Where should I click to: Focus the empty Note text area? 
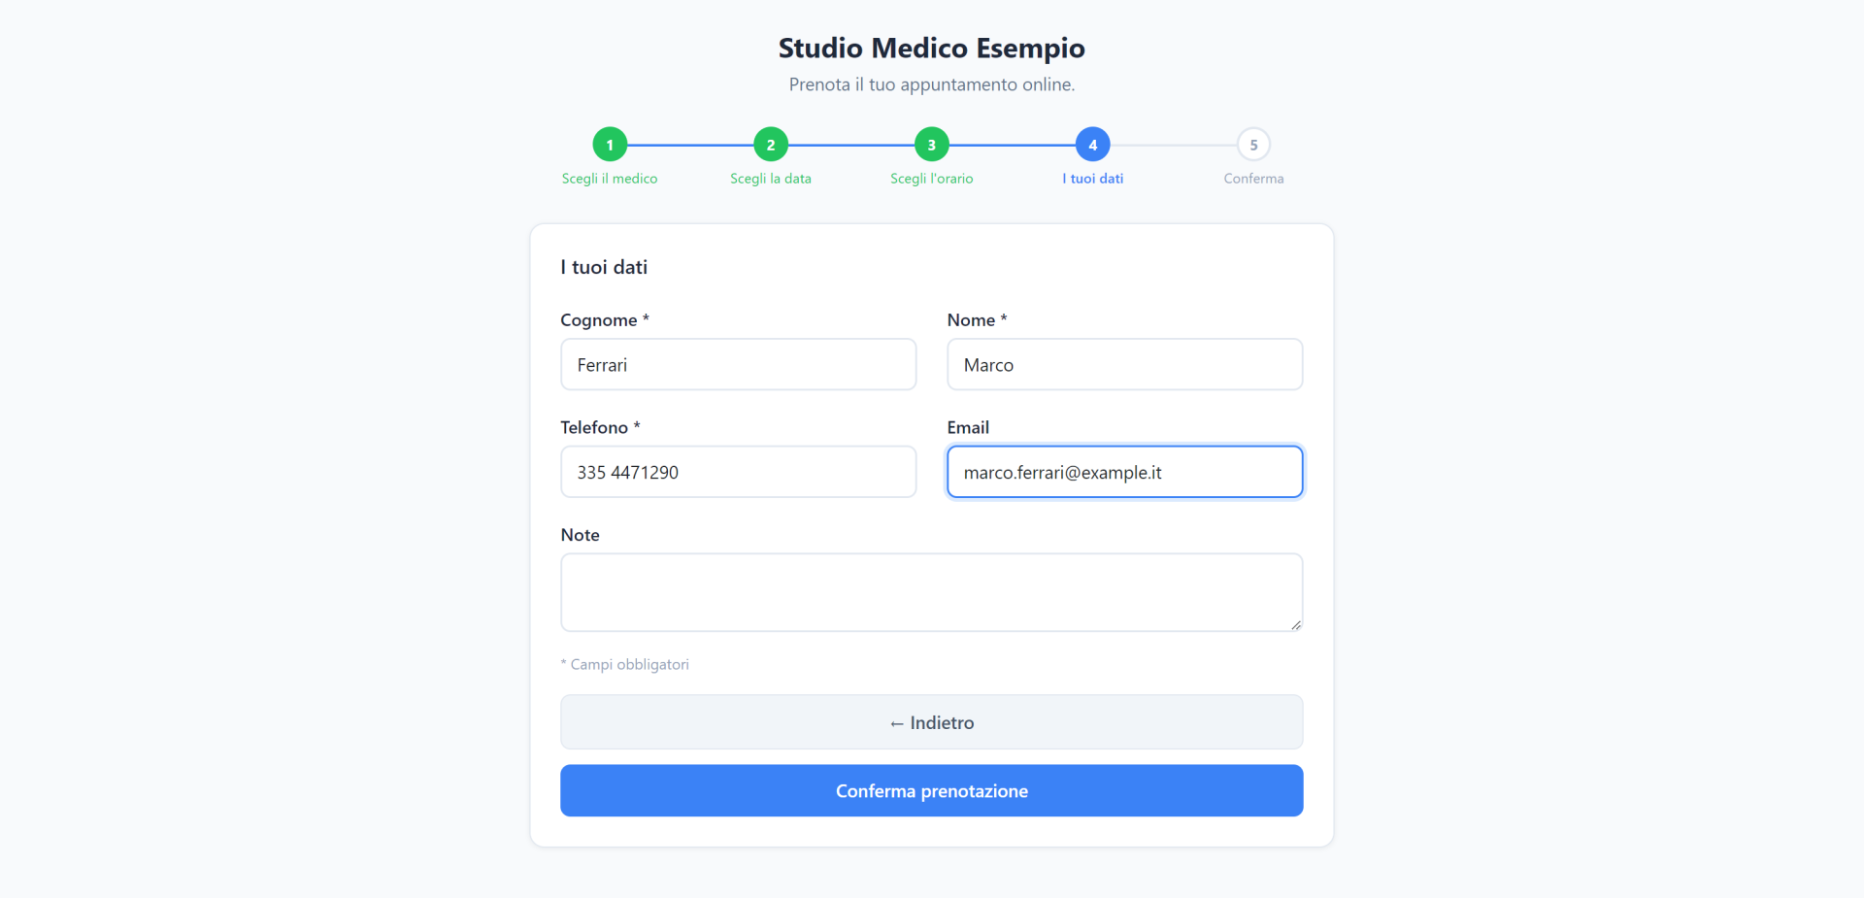(932, 592)
